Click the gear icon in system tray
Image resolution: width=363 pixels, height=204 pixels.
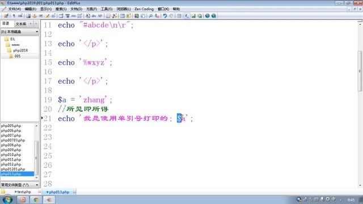(328, 199)
